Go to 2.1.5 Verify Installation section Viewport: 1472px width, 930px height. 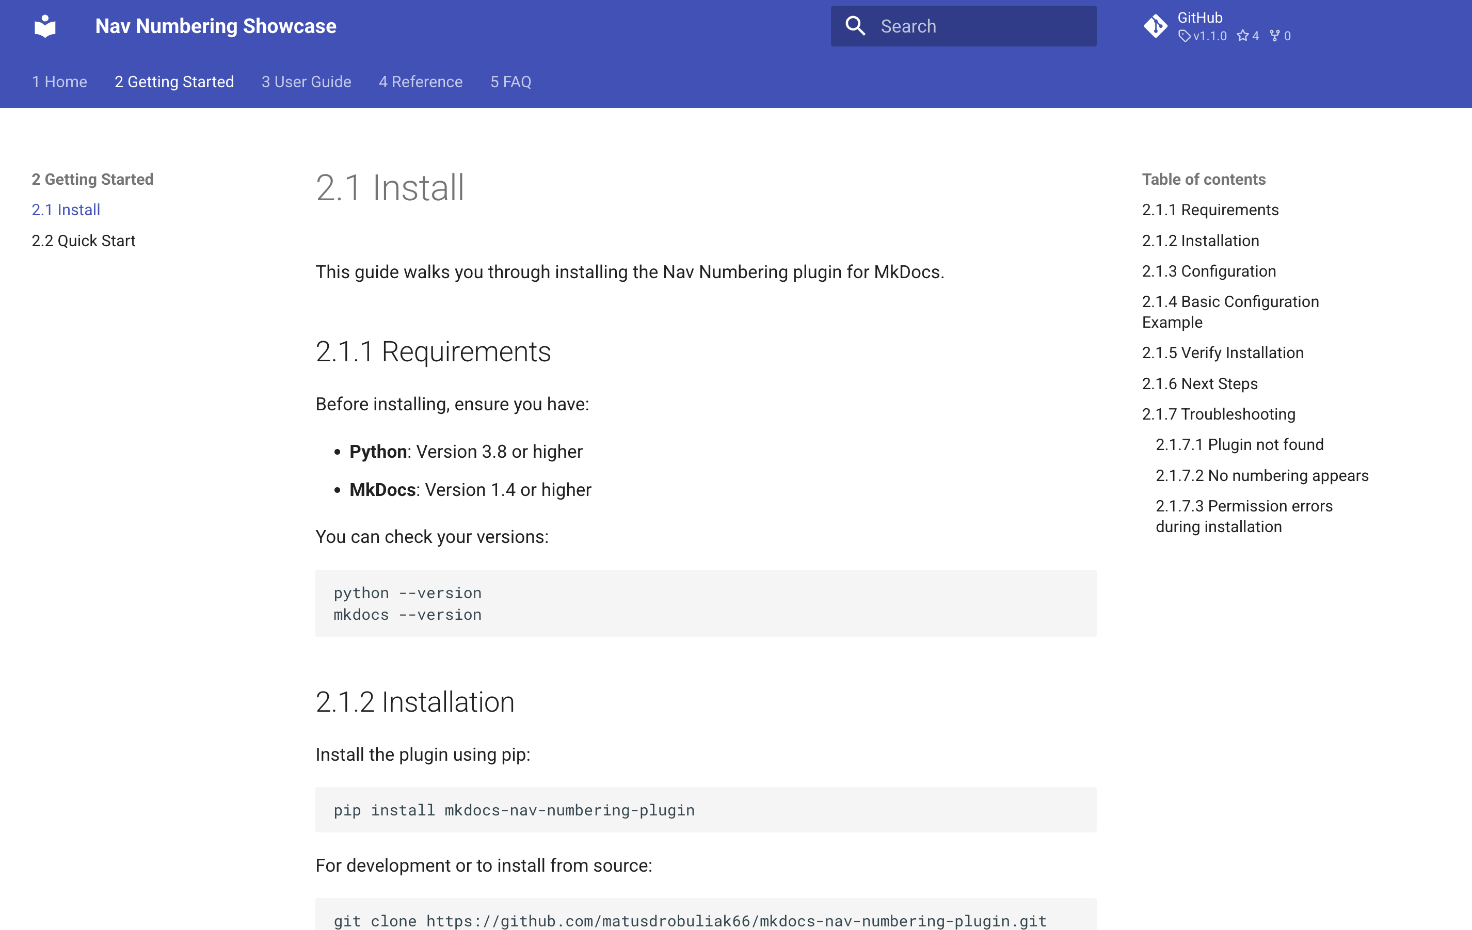(x=1223, y=353)
